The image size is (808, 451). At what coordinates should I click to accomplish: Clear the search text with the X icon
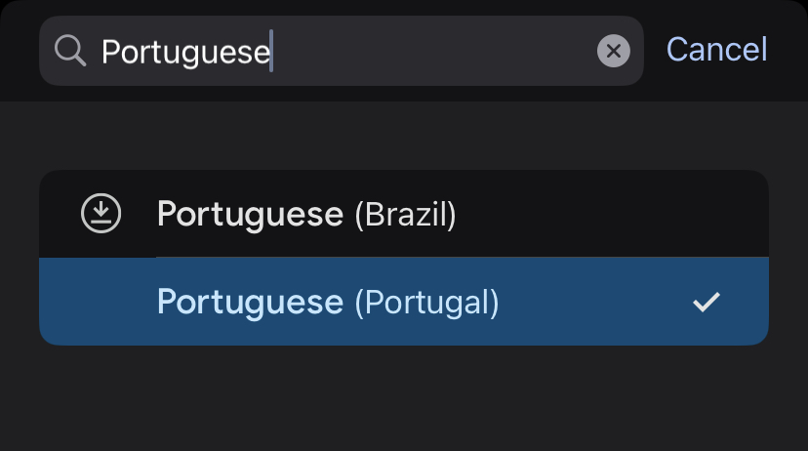(613, 50)
